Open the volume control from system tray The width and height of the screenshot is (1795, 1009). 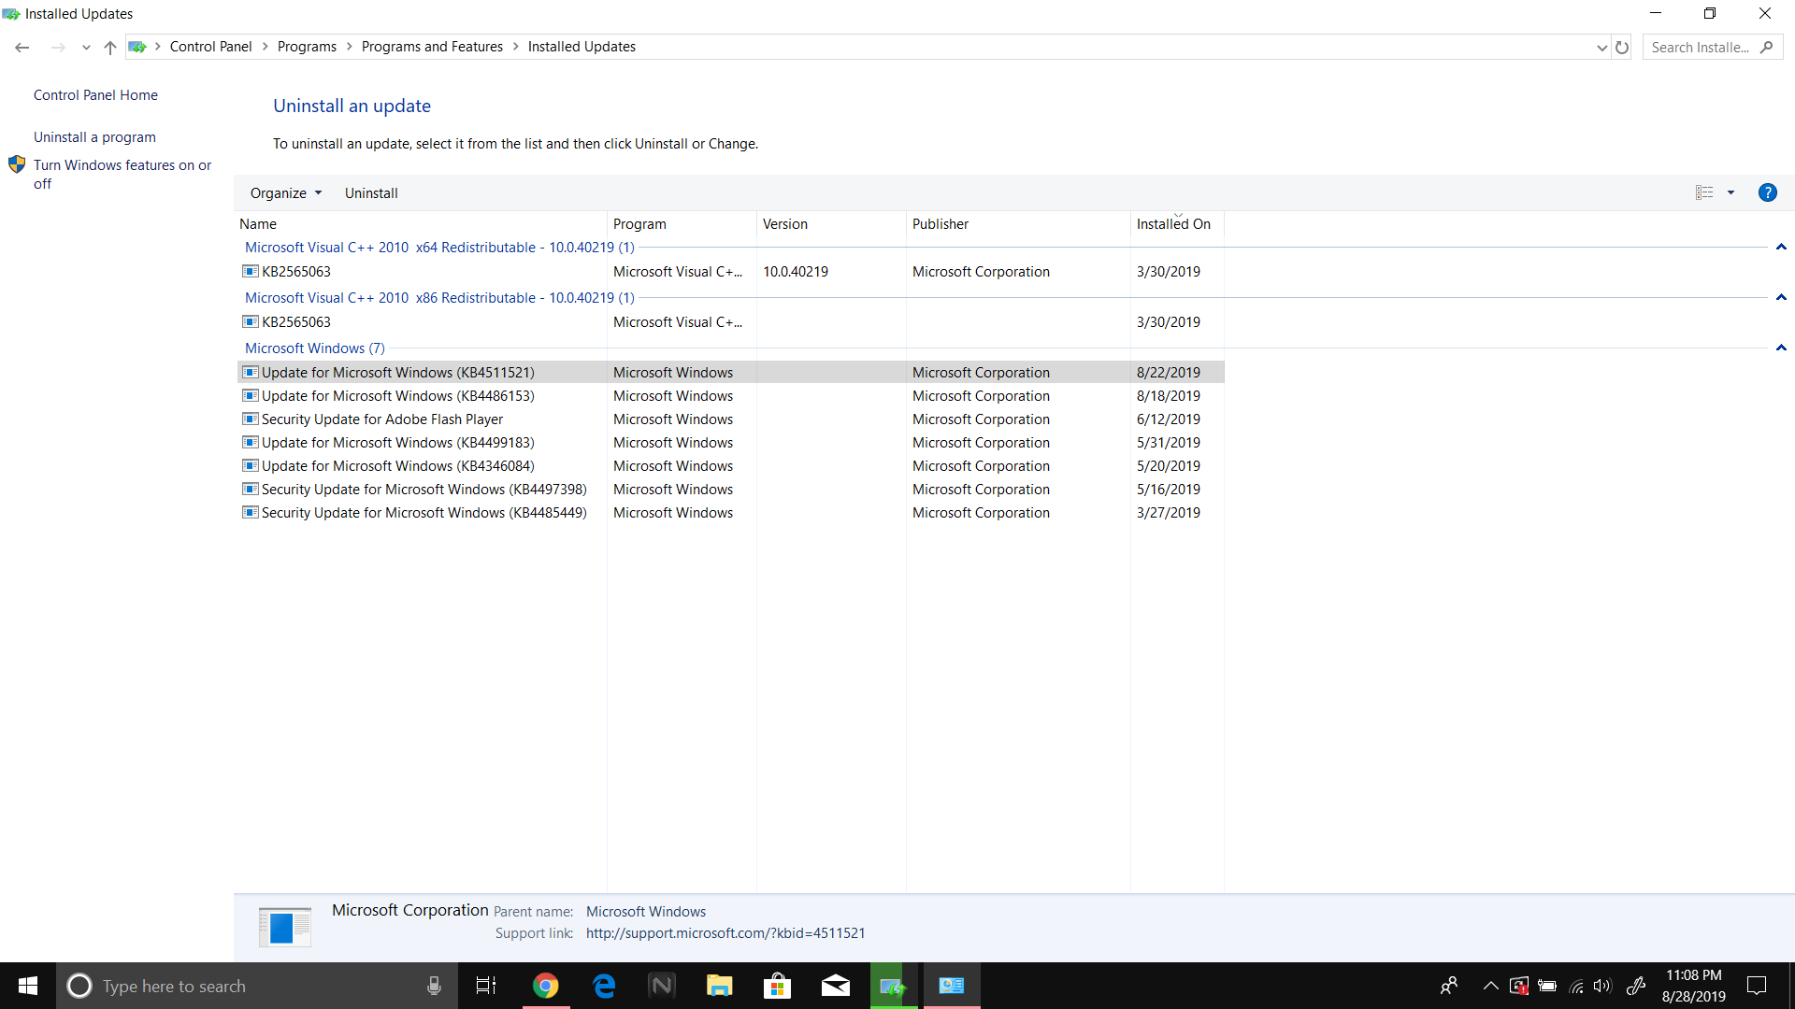(x=1604, y=986)
